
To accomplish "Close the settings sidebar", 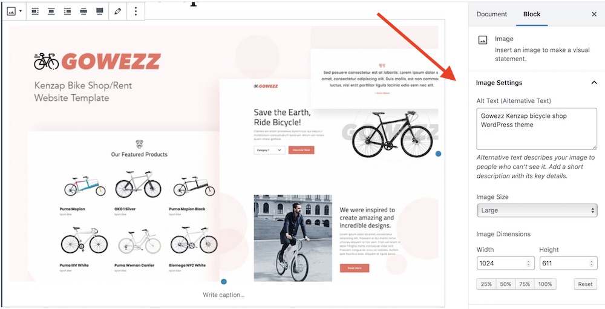I will click(594, 15).
